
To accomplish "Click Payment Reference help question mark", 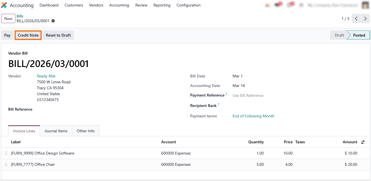I will click(x=226, y=94).
